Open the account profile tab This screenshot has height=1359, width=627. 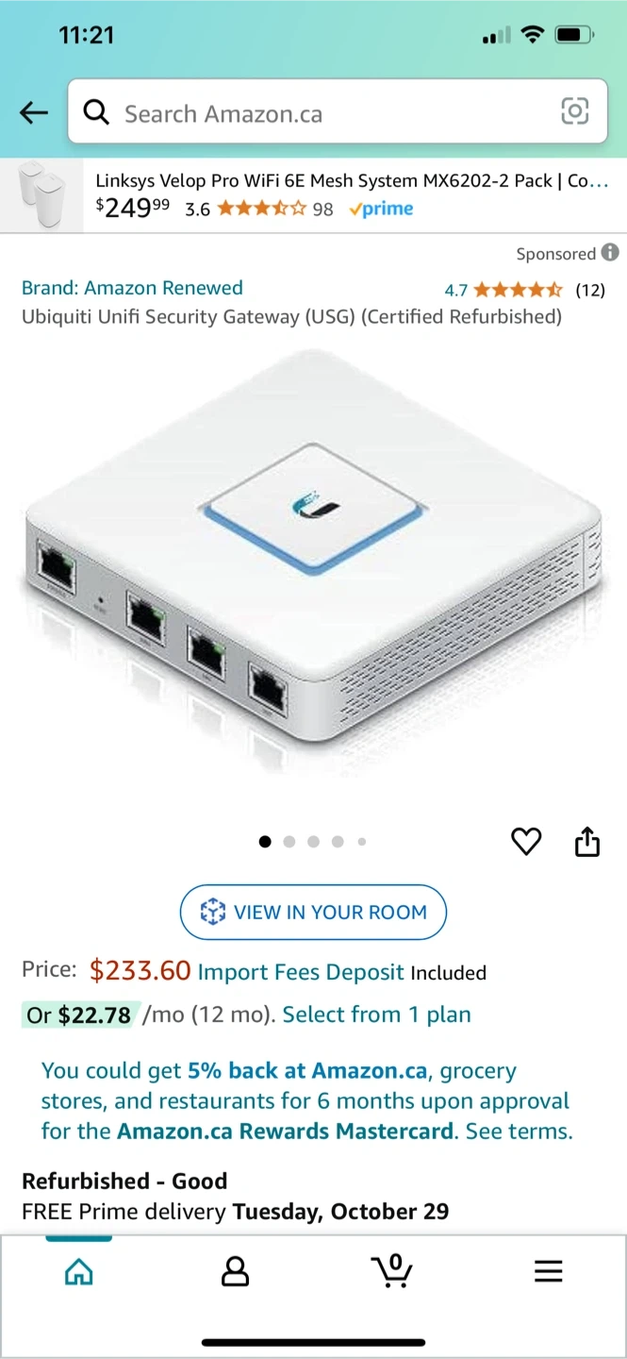point(235,1271)
